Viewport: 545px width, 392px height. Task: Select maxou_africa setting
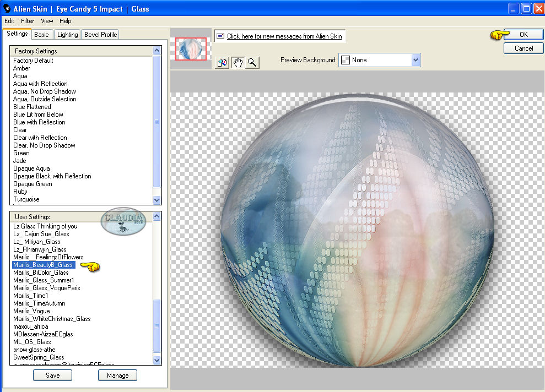click(31, 326)
